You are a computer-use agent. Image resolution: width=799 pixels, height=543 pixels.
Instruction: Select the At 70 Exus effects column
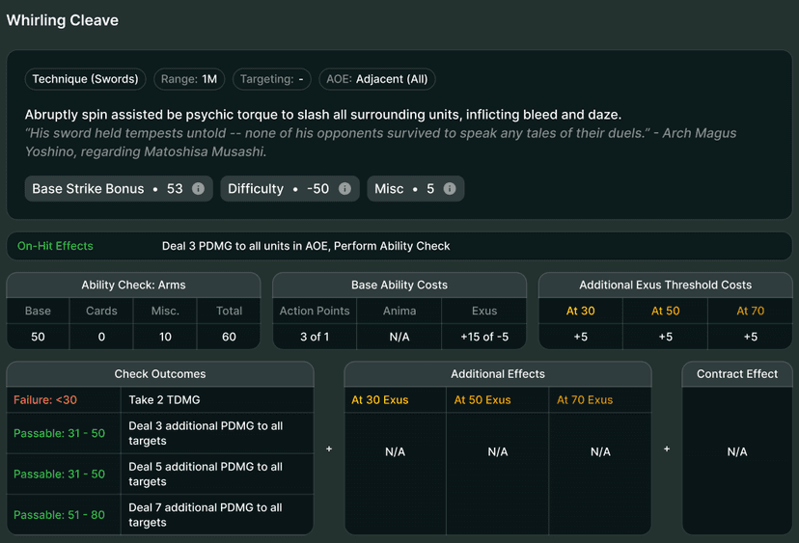(600, 400)
